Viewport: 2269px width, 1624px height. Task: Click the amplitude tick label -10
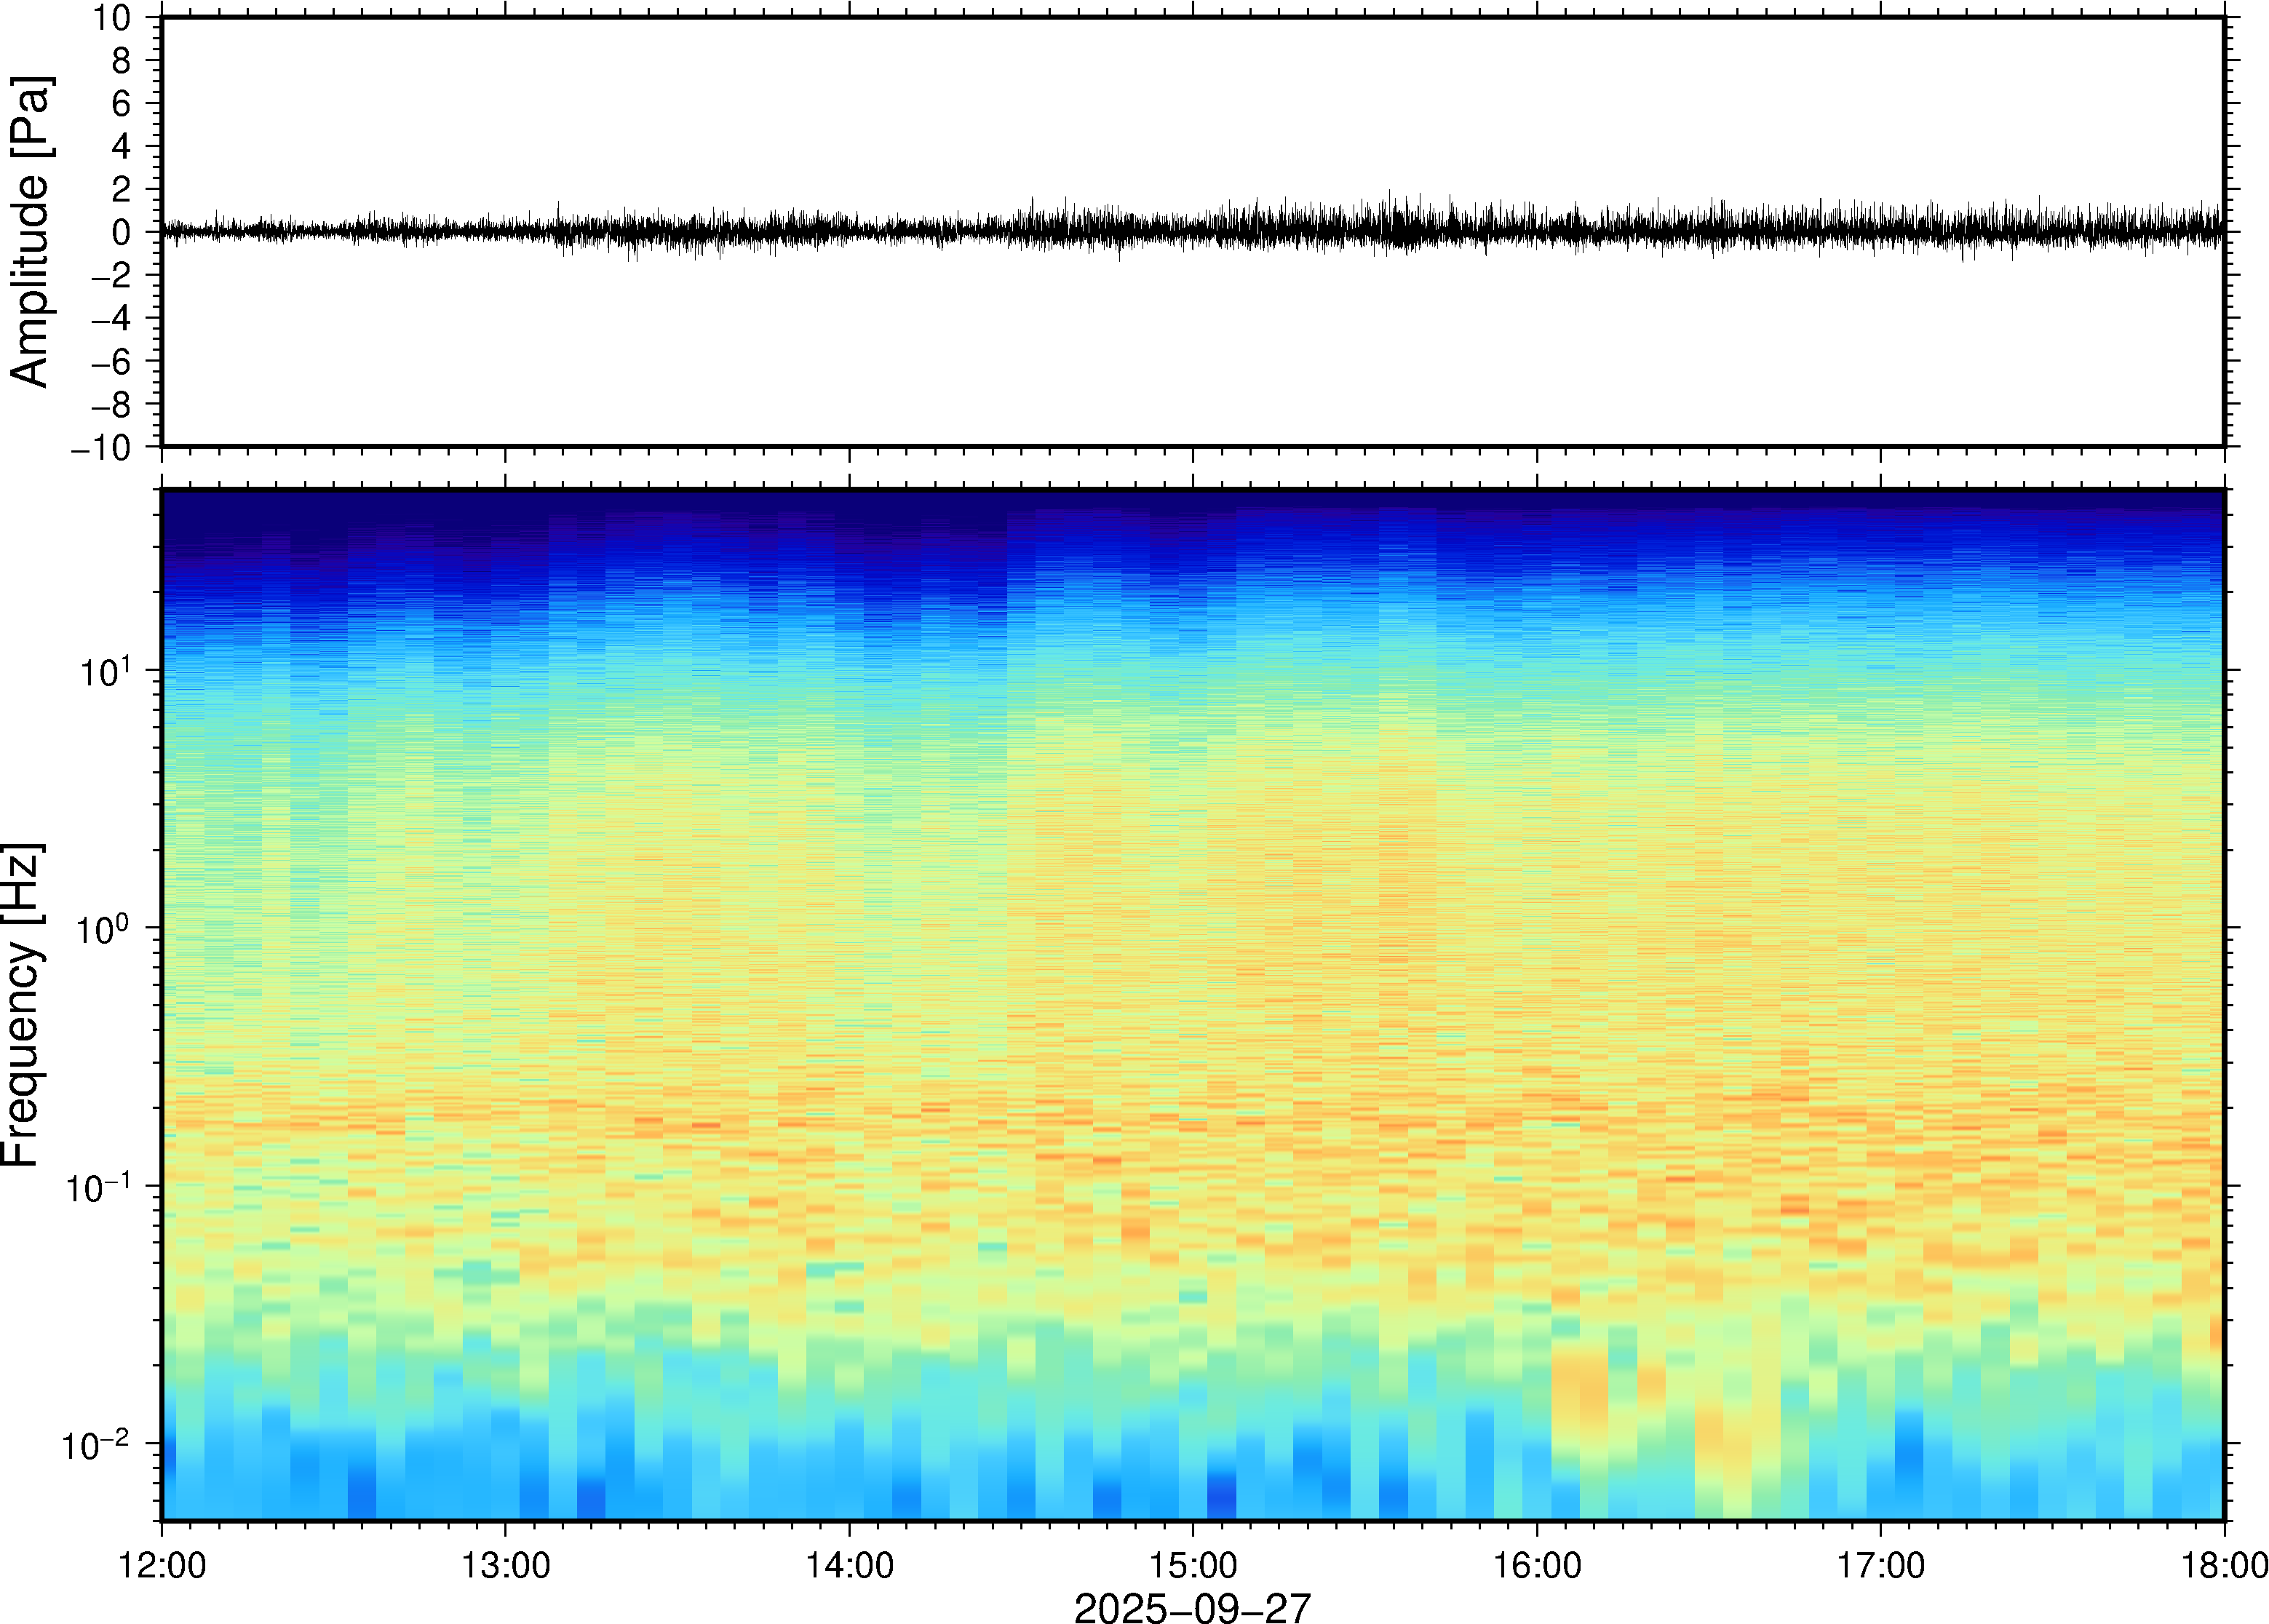pos(100,448)
